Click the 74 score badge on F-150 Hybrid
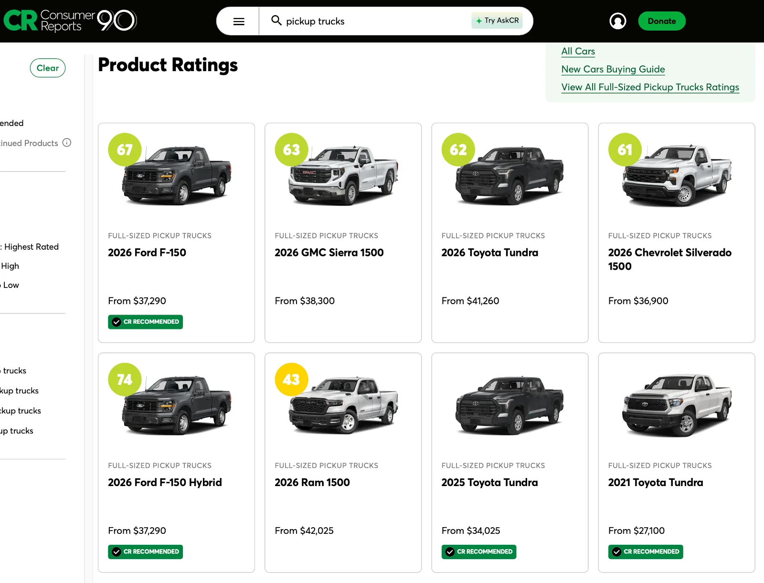The width and height of the screenshot is (764, 583). [x=125, y=379]
